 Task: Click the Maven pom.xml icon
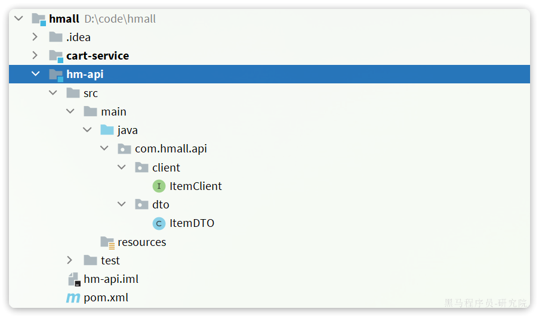73,298
